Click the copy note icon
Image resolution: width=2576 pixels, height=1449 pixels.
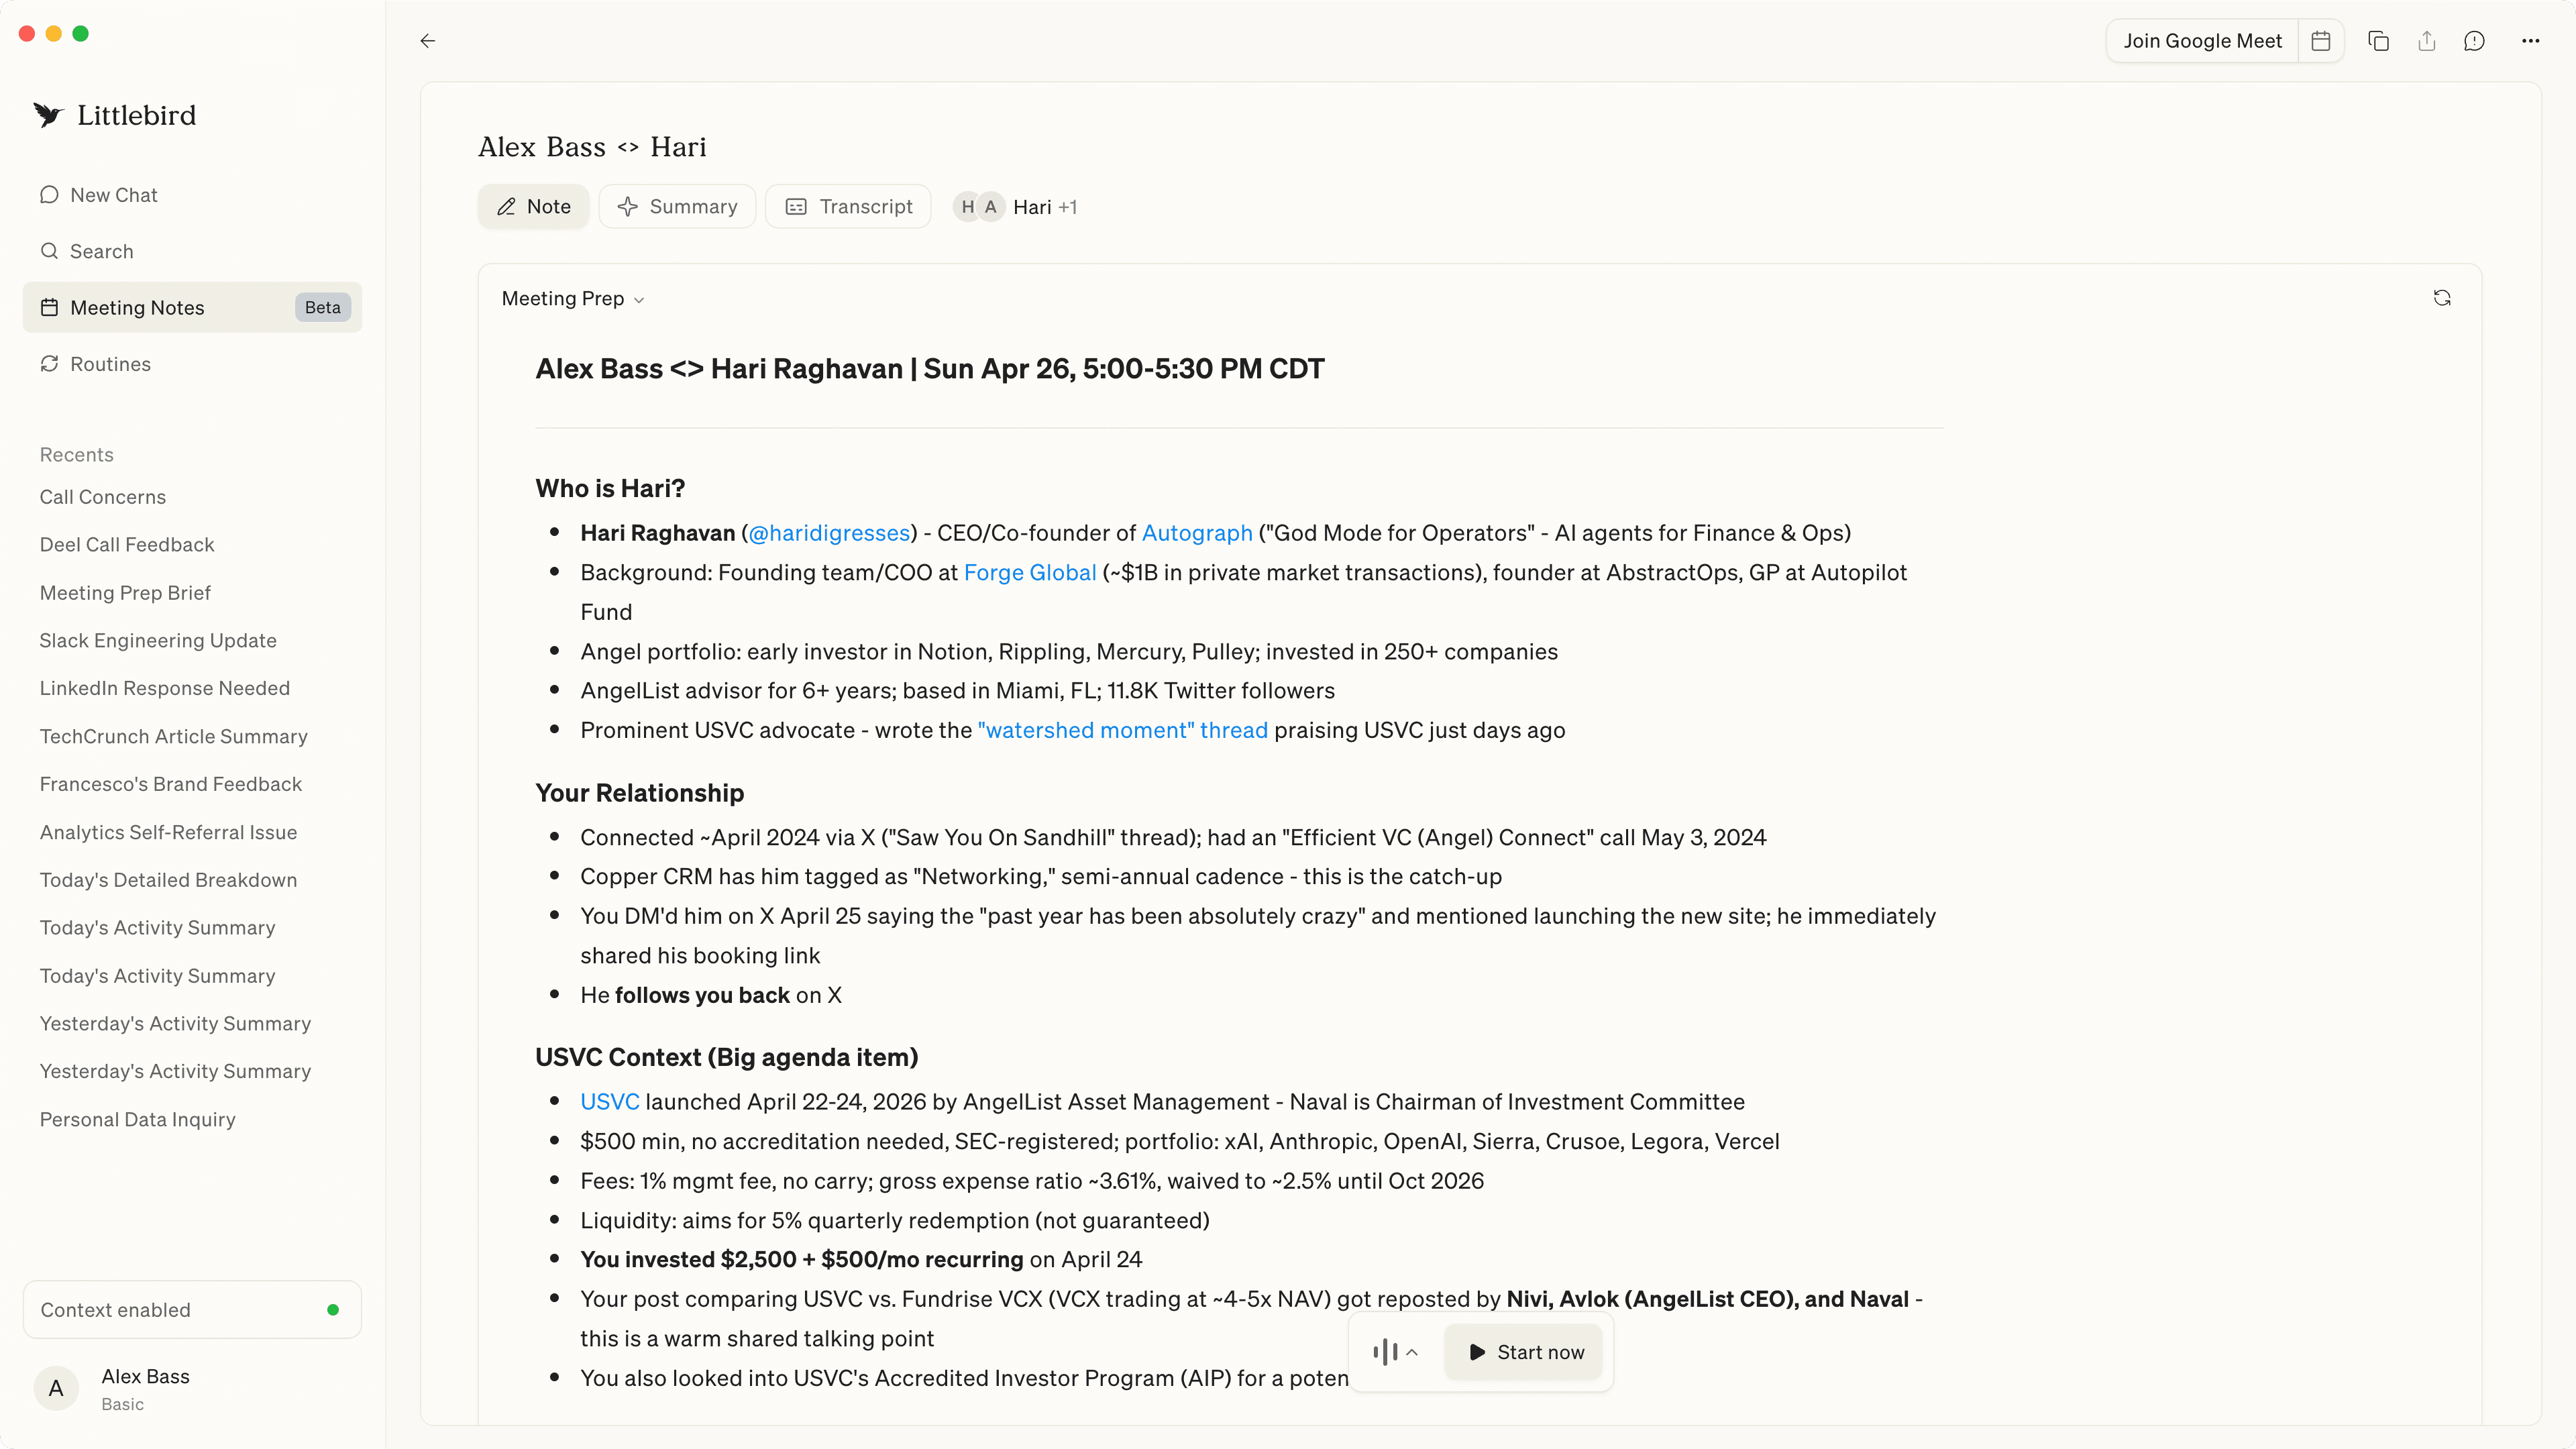pyautogui.click(x=2378, y=41)
